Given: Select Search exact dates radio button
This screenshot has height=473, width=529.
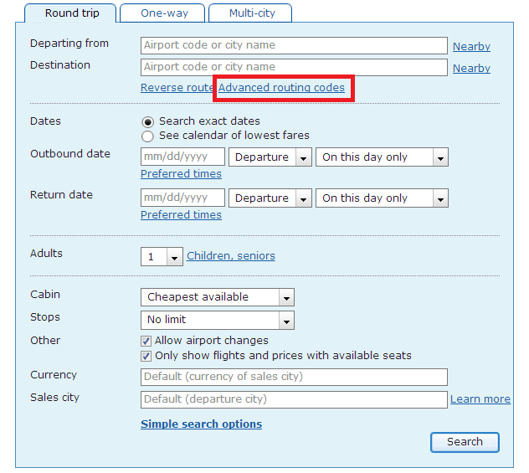Looking at the screenshot, I should click(148, 121).
